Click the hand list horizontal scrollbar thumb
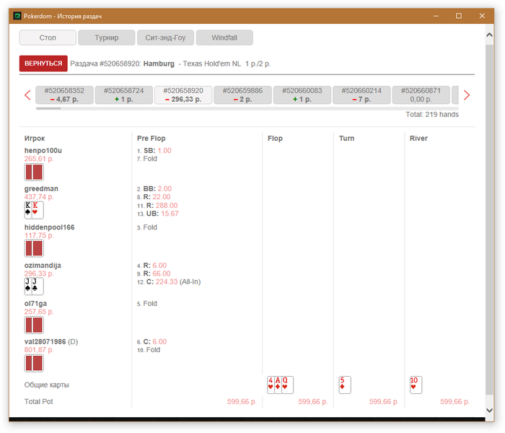This screenshot has width=505, height=433. (x=48, y=108)
